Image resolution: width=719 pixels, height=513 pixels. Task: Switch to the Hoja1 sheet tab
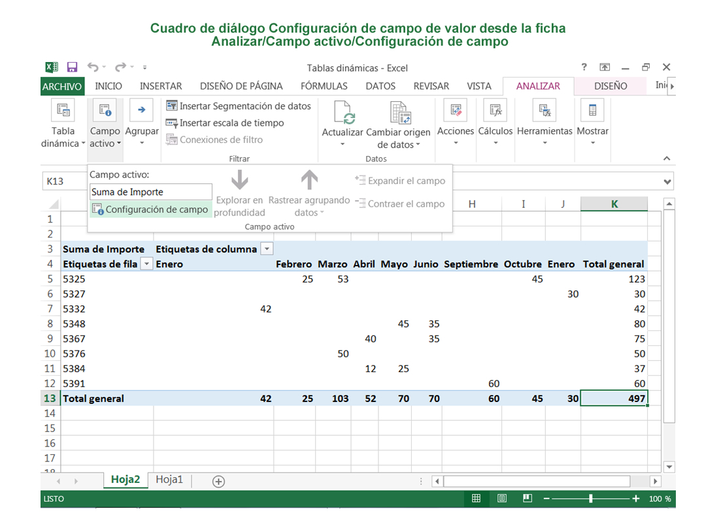tap(169, 480)
